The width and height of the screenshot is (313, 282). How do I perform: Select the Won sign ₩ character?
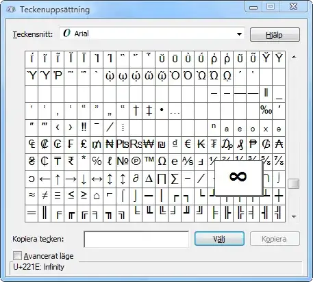149,145
